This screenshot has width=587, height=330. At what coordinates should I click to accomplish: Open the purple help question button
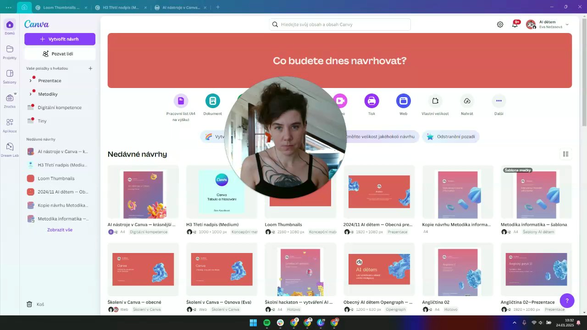pyautogui.click(x=567, y=301)
